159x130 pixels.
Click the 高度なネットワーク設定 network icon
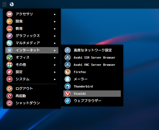68,50
